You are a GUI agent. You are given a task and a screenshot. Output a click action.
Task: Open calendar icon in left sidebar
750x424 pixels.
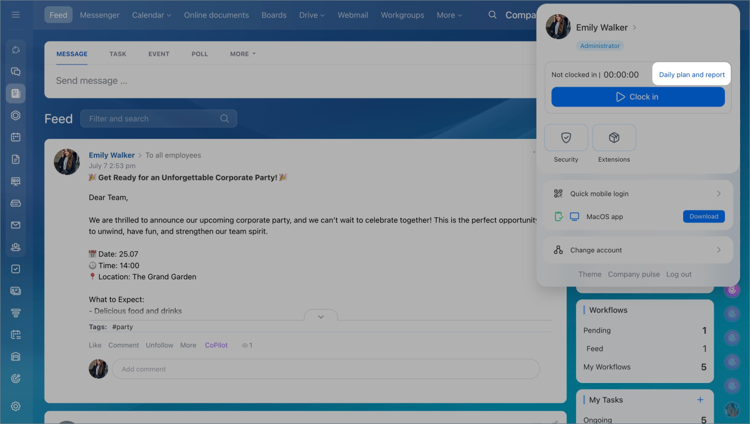[x=16, y=137]
